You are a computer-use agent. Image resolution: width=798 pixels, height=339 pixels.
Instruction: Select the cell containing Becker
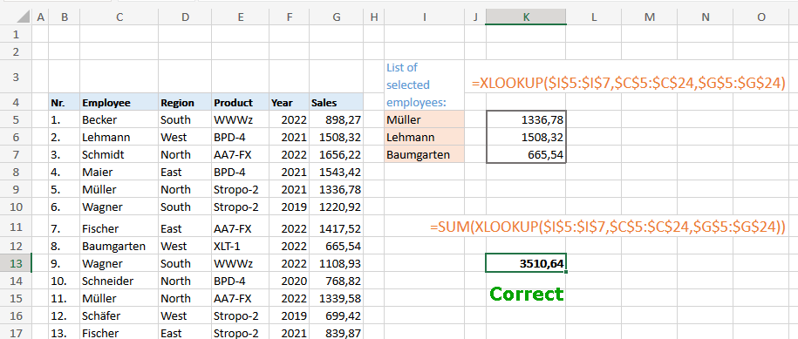pyautogui.click(x=119, y=120)
